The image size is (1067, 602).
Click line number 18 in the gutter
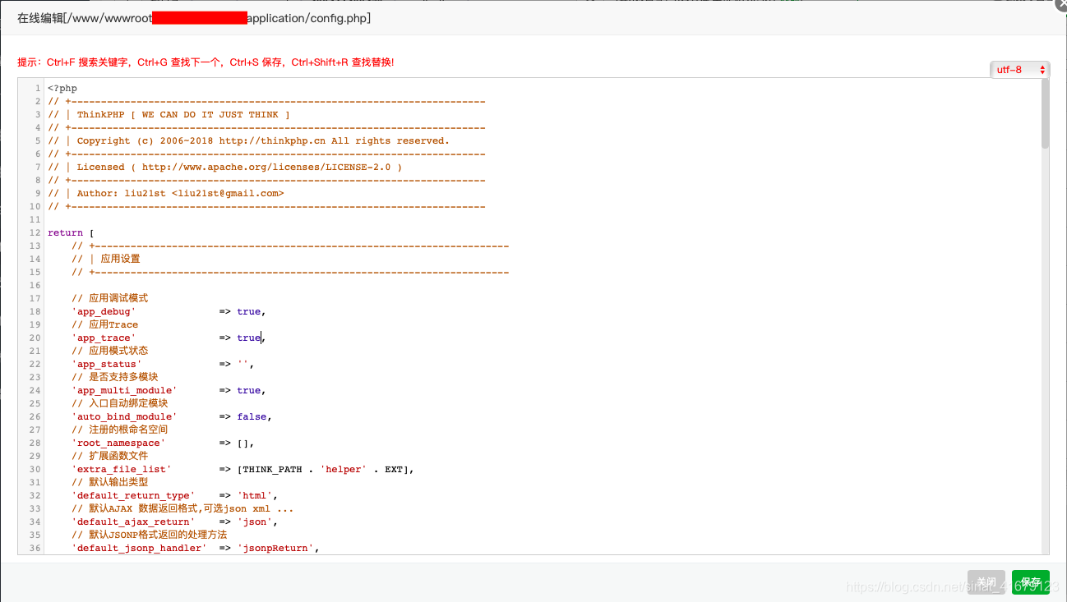pos(35,311)
